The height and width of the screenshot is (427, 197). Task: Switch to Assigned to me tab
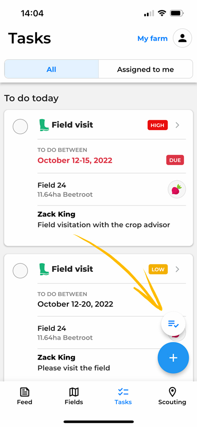[145, 69]
